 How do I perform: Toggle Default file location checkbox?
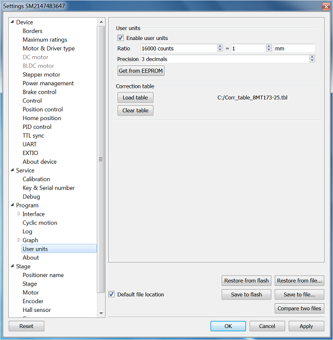click(x=112, y=294)
